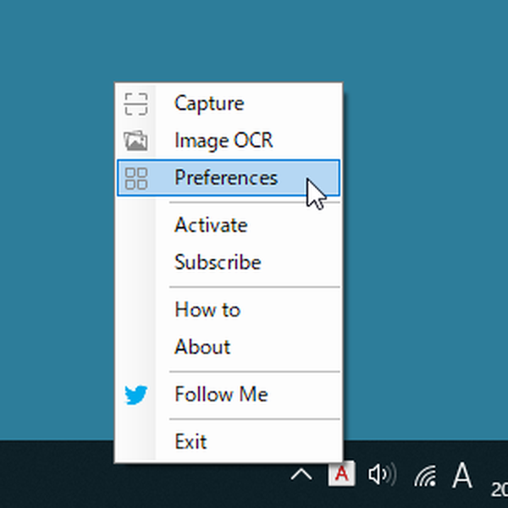
Task: Show hidden tray icons chevron
Action: click(x=301, y=475)
